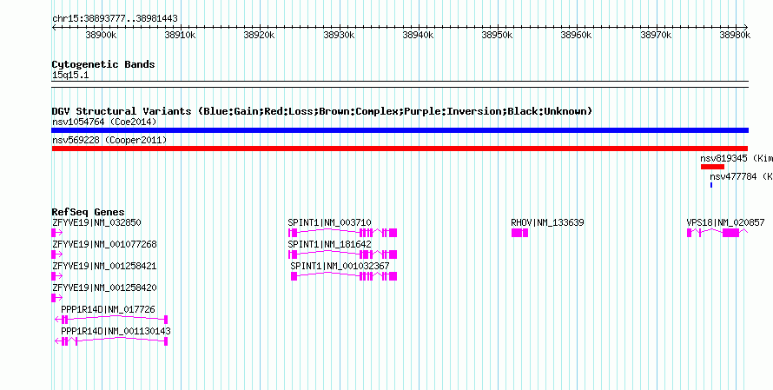Click the ZFYVE19 NM_001258421 gene glyph
The image size is (773, 390).
coord(56,276)
